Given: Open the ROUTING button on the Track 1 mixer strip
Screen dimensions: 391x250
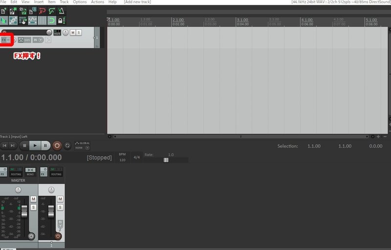Looking at the screenshot, I should coord(56,172).
